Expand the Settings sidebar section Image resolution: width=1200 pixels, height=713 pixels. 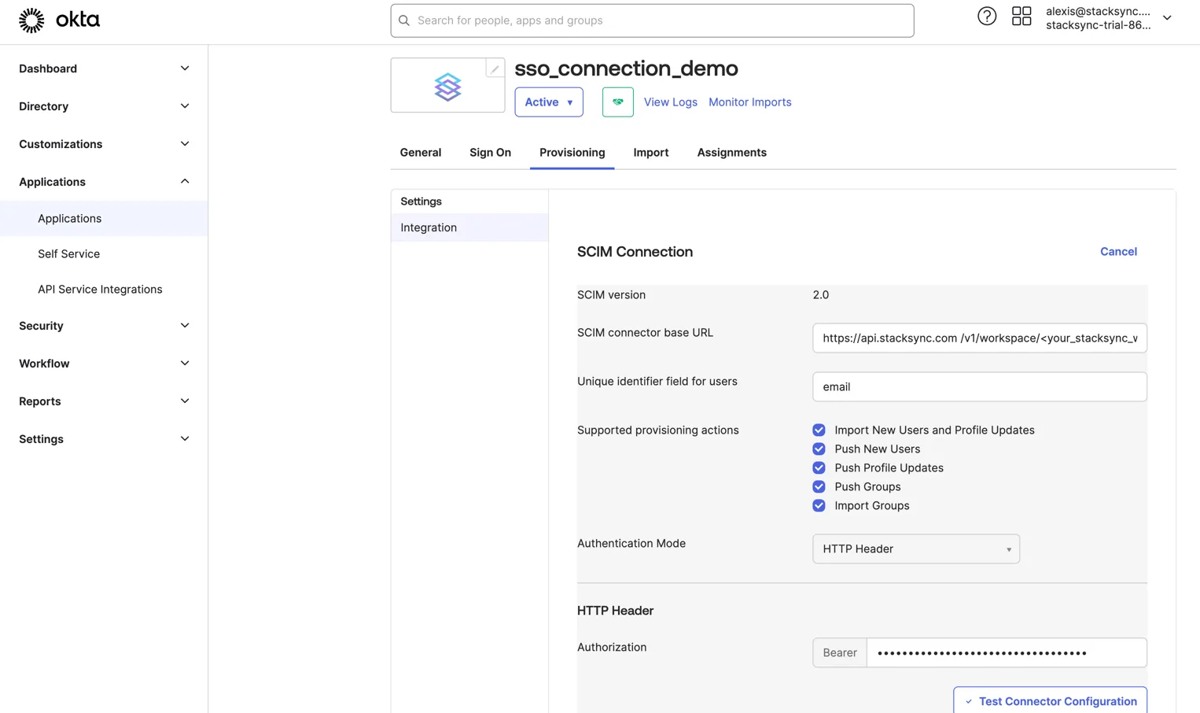[x=104, y=439]
